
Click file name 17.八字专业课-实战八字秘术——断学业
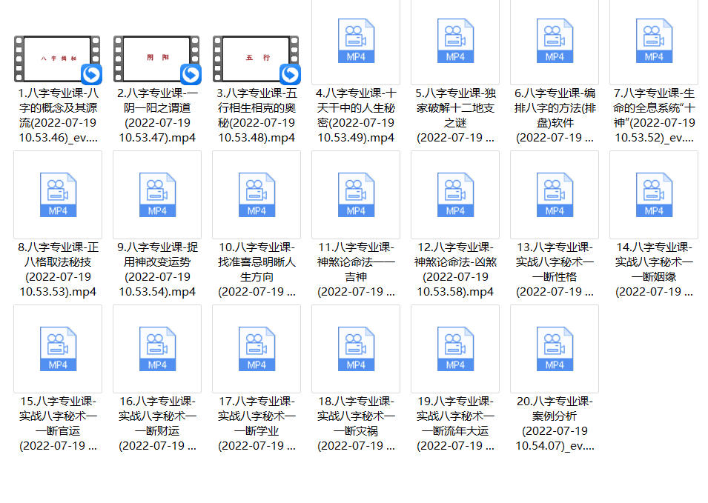[257, 424]
